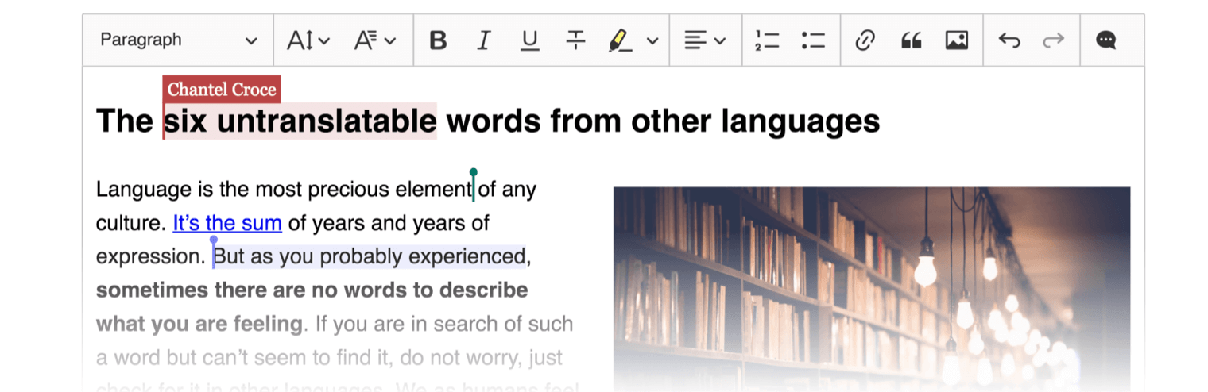Viewport: 1208px width, 392px height.
Task: Toggle italic formatting
Action: [x=483, y=40]
